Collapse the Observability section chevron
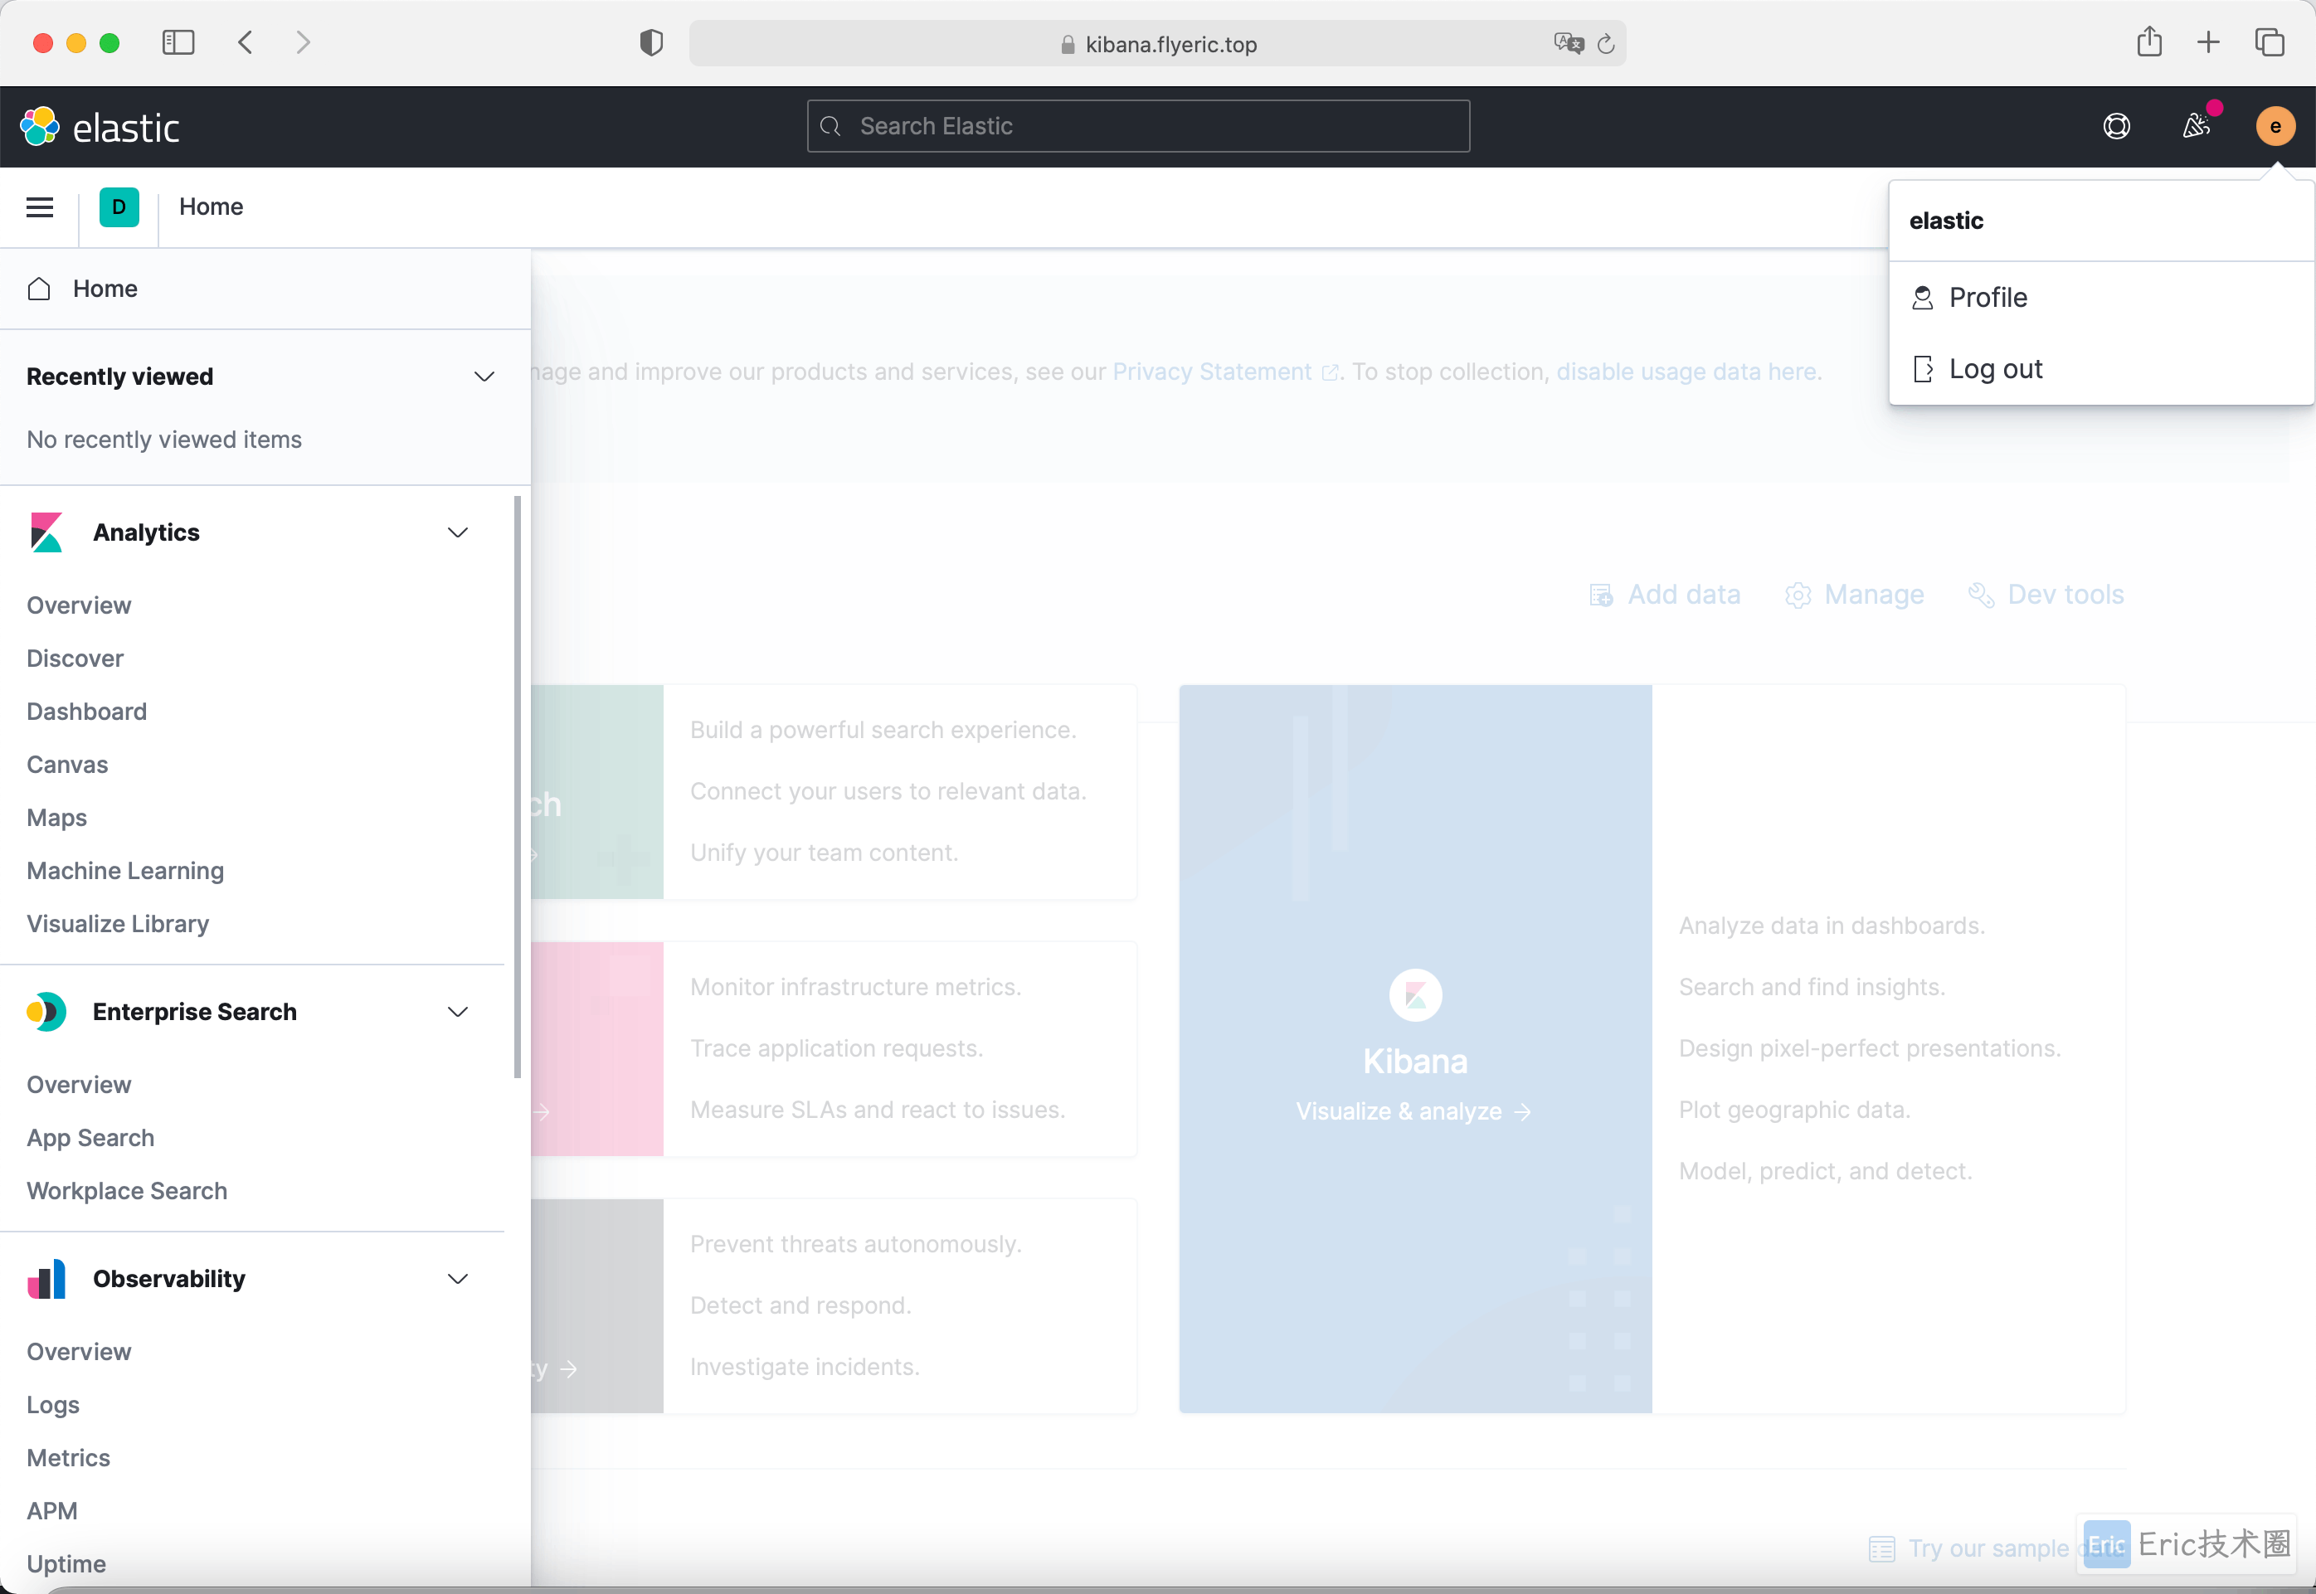Viewport: 2316px width, 1594px height. point(457,1278)
